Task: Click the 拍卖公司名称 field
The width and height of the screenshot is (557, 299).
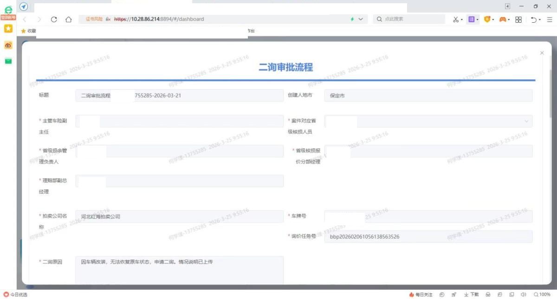Action: (179, 216)
